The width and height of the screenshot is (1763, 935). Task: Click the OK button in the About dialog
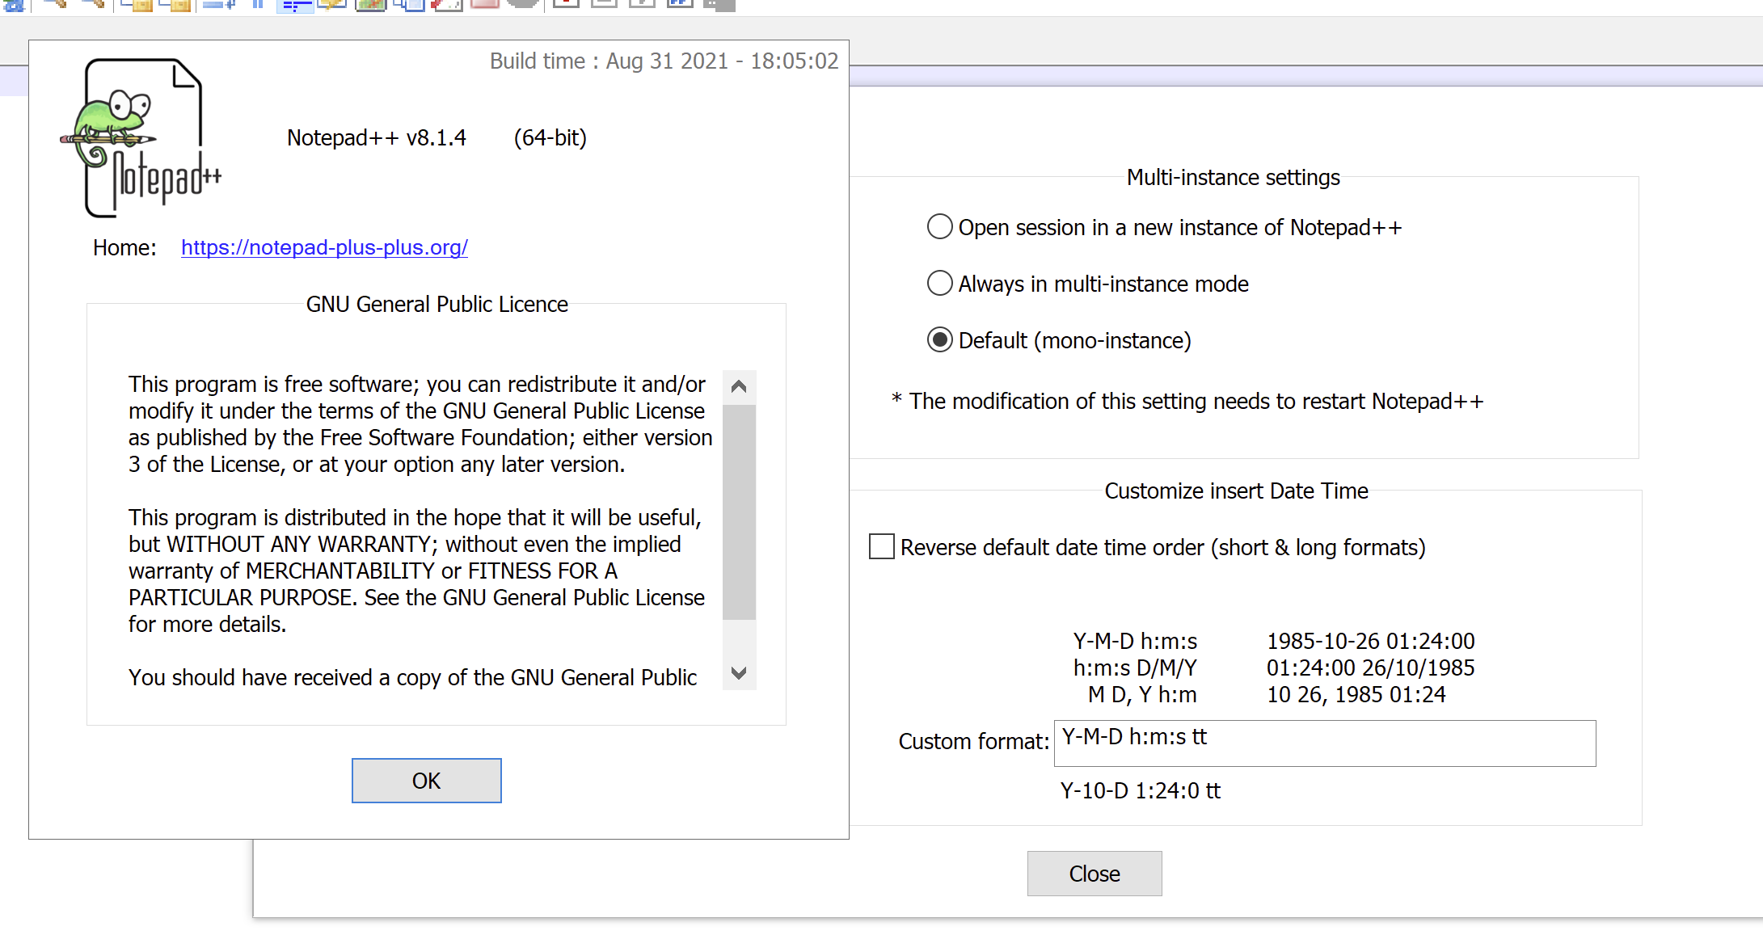click(x=426, y=781)
